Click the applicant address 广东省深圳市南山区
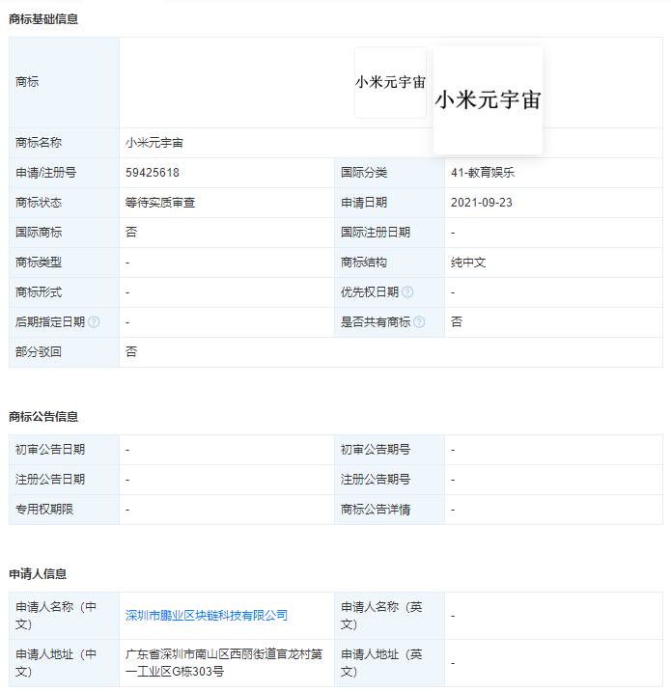The height and width of the screenshot is (692, 671). pos(224,663)
